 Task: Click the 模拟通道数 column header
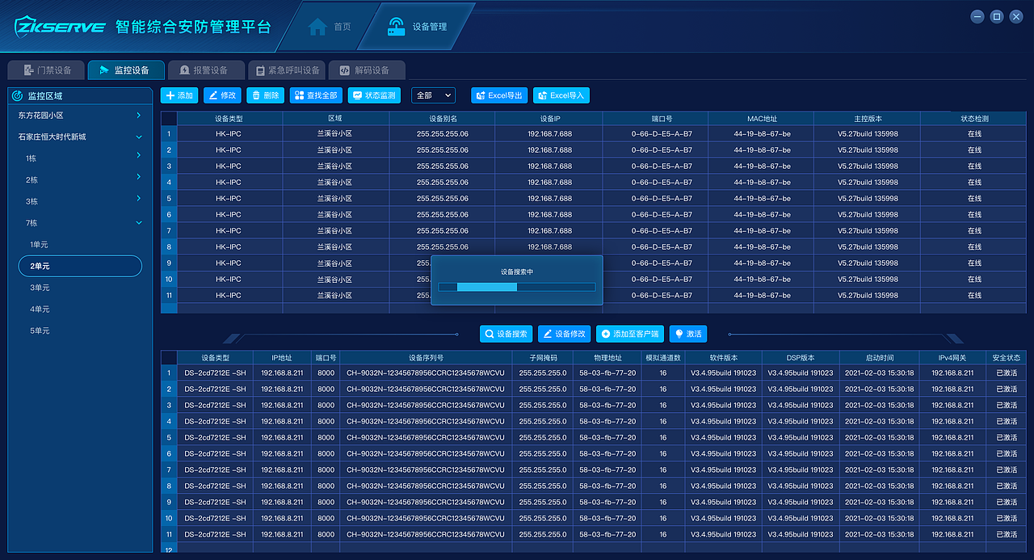663,357
